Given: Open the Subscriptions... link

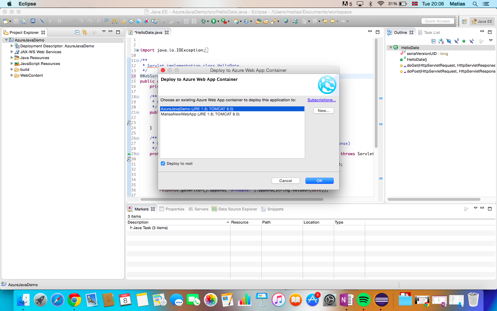Looking at the screenshot, I should [x=322, y=100].
